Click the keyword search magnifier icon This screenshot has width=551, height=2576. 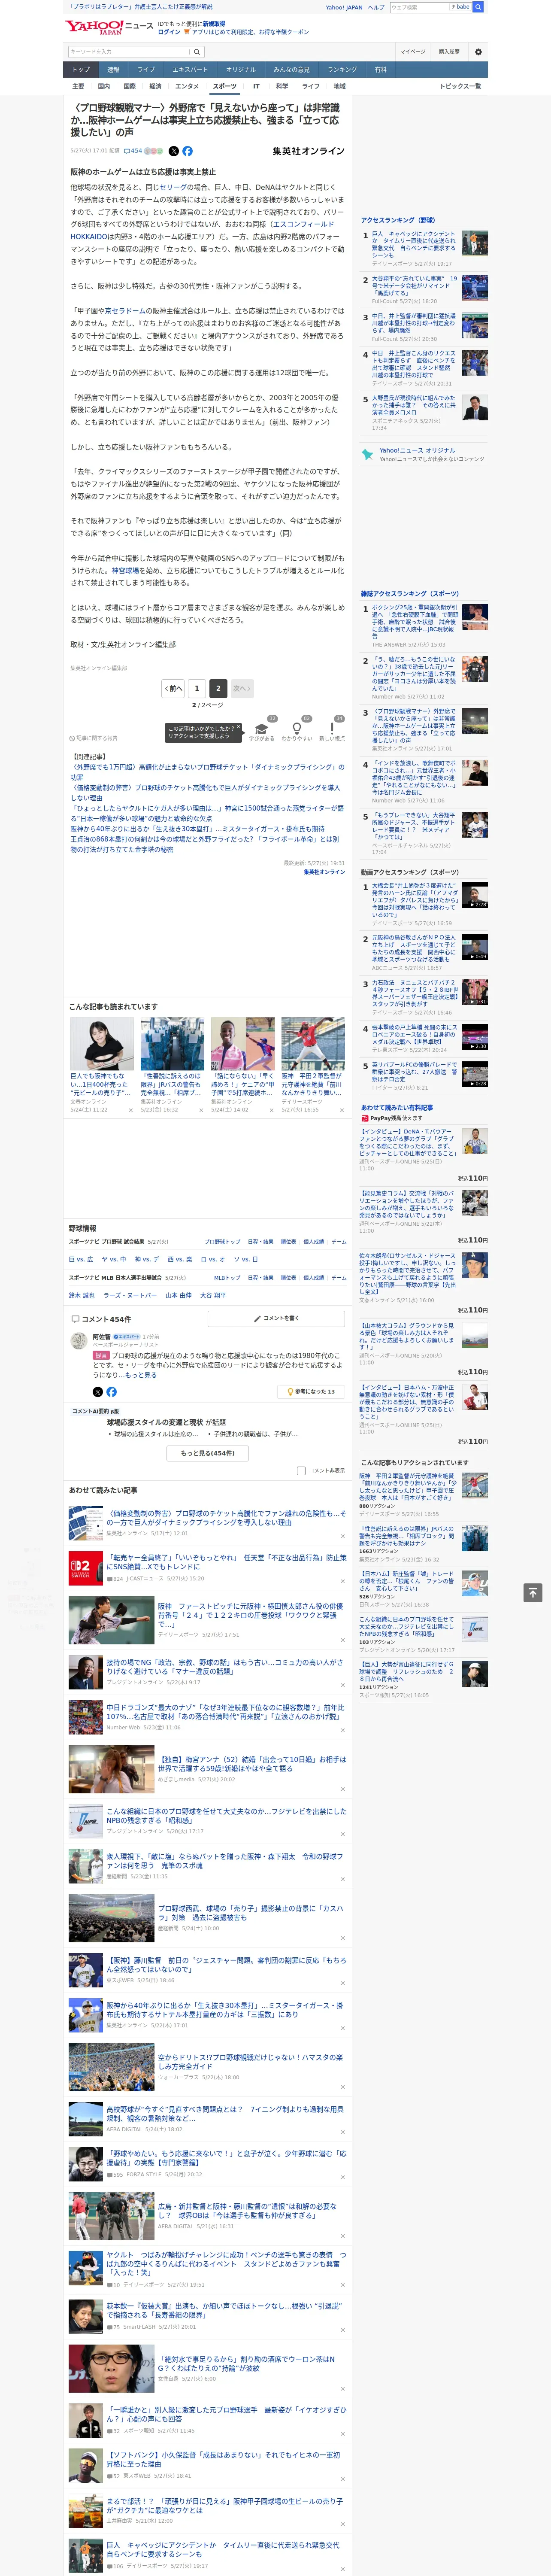point(197,51)
